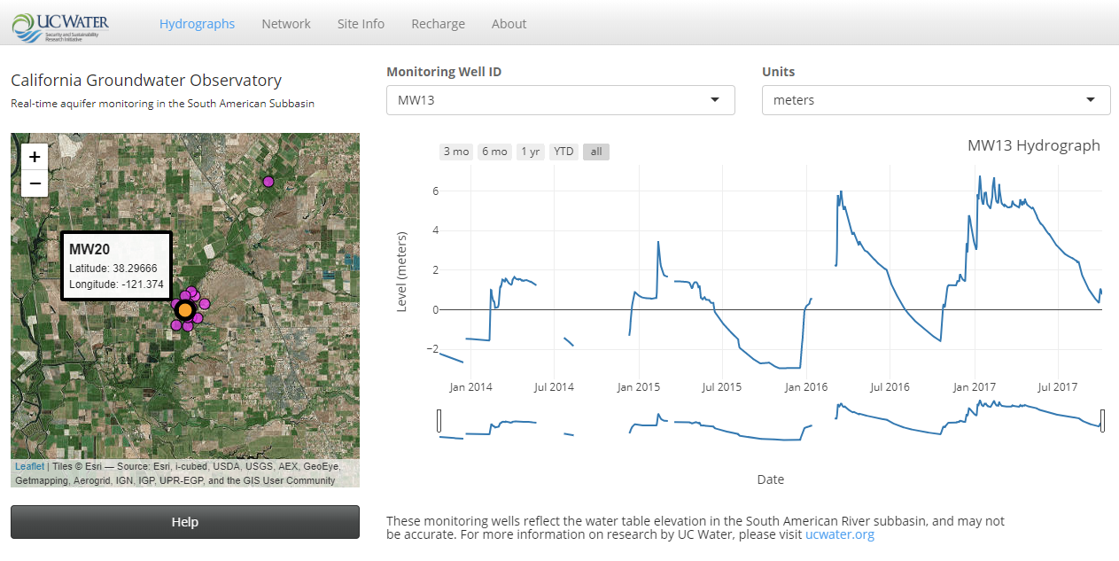
Task: Select the bottom-left purple marker in the cluster
Action: point(176,325)
